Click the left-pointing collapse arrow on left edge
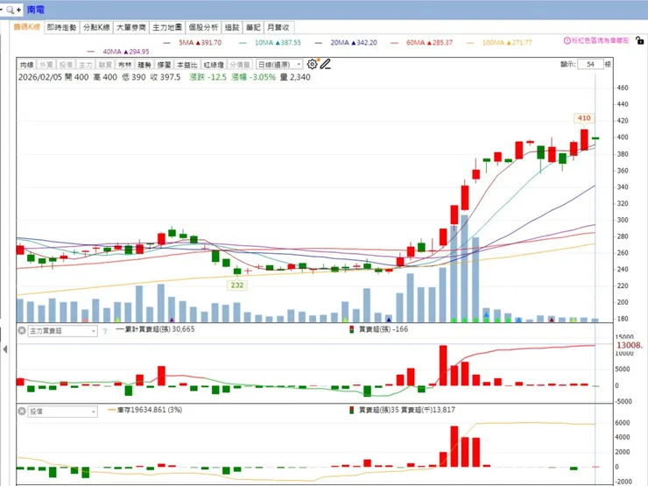648x486 pixels. (4, 349)
